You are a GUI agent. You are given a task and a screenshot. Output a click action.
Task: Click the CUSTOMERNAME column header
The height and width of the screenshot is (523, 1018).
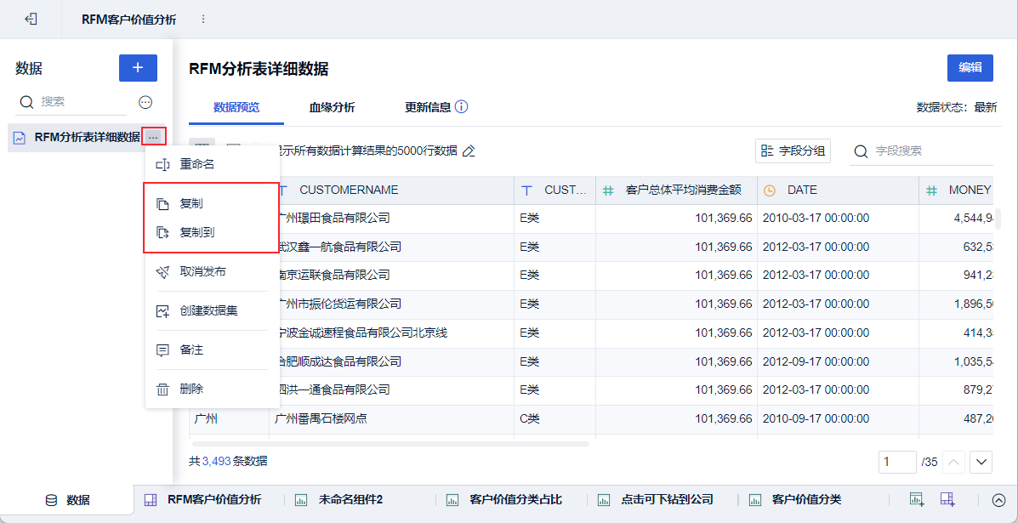[x=392, y=190]
